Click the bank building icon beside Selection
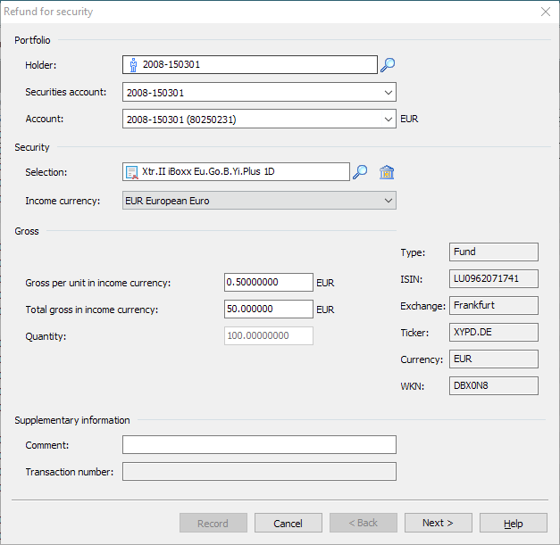 coord(387,172)
